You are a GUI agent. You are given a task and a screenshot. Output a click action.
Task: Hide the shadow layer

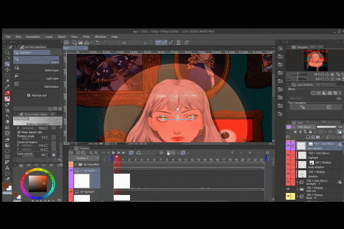(288, 174)
